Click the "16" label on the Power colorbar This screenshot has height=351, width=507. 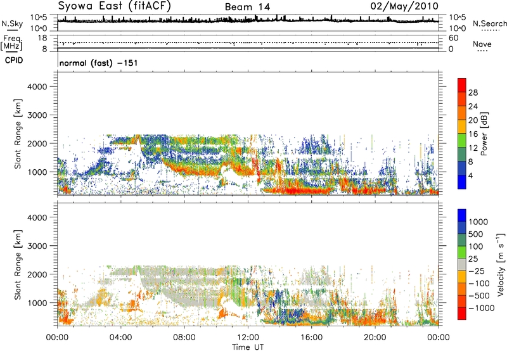tap(473, 134)
